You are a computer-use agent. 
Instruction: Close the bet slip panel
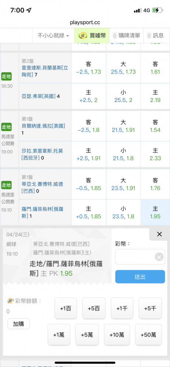click(x=159, y=234)
